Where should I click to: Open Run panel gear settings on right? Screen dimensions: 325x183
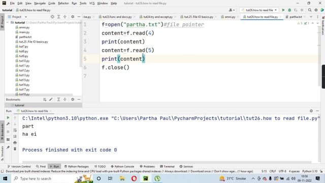click(311, 111)
